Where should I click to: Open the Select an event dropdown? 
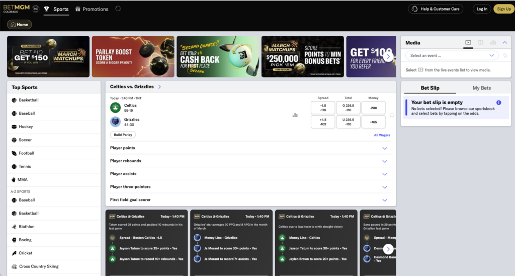click(x=452, y=55)
